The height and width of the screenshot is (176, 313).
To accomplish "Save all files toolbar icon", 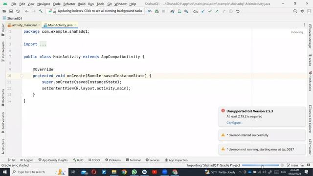I will tap(11, 11).
